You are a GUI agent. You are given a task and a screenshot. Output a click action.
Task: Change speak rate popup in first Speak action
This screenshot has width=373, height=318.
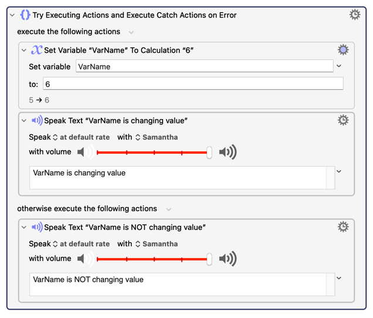point(82,137)
